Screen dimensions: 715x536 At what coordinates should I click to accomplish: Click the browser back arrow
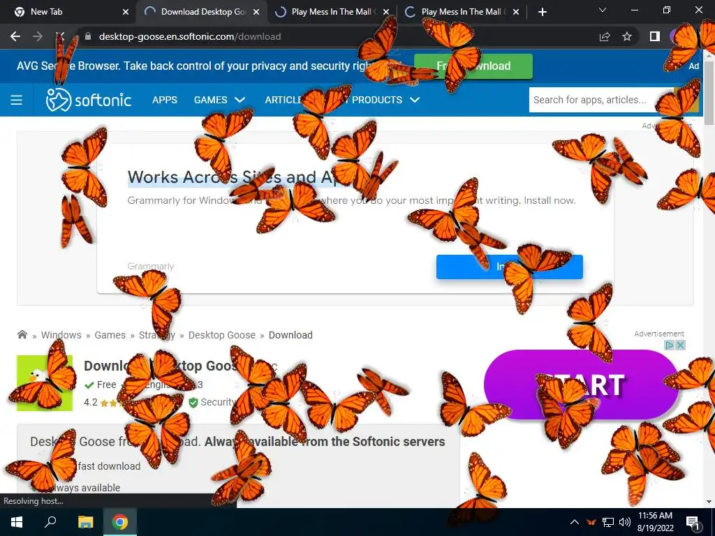15,36
